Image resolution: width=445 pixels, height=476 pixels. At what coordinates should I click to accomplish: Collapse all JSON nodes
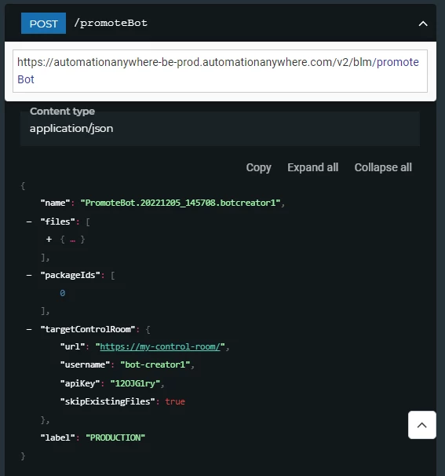pos(383,167)
